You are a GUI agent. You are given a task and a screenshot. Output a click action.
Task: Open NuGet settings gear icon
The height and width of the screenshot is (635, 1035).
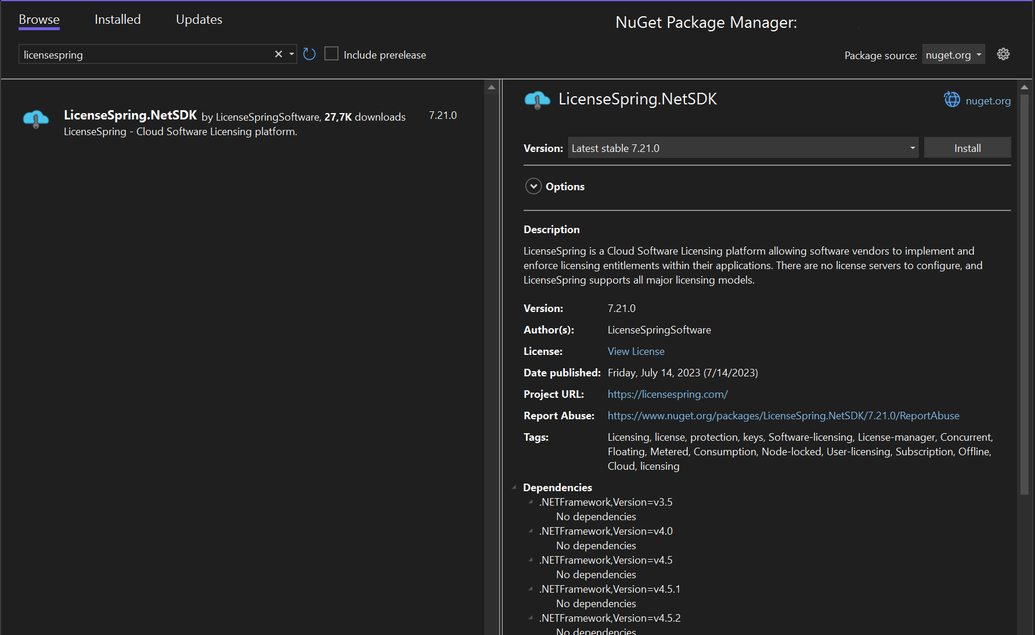[x=1003, y=55]
